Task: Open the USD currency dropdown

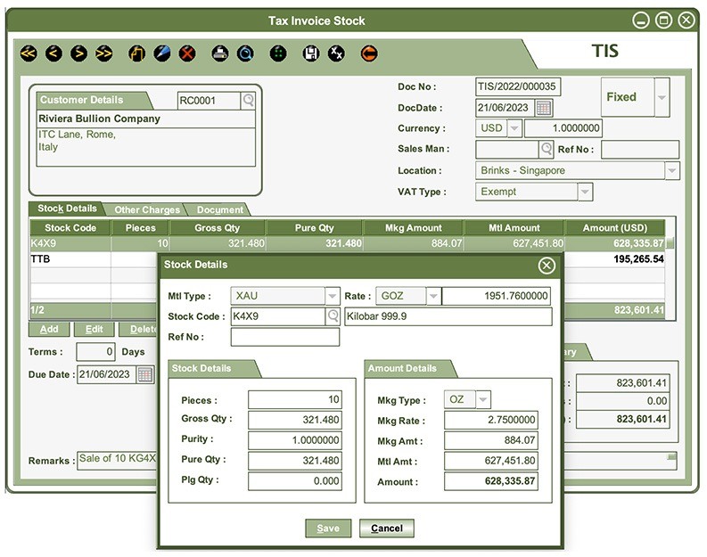Action: coord(514,128)
